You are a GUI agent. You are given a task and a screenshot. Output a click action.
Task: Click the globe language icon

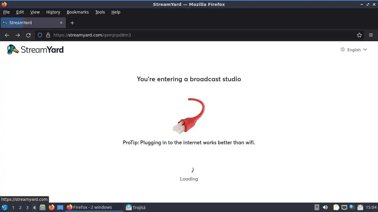[343, 49]
